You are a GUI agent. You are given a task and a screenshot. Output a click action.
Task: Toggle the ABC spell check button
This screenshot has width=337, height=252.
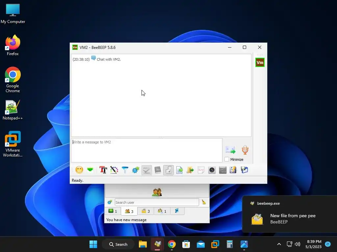146,170
